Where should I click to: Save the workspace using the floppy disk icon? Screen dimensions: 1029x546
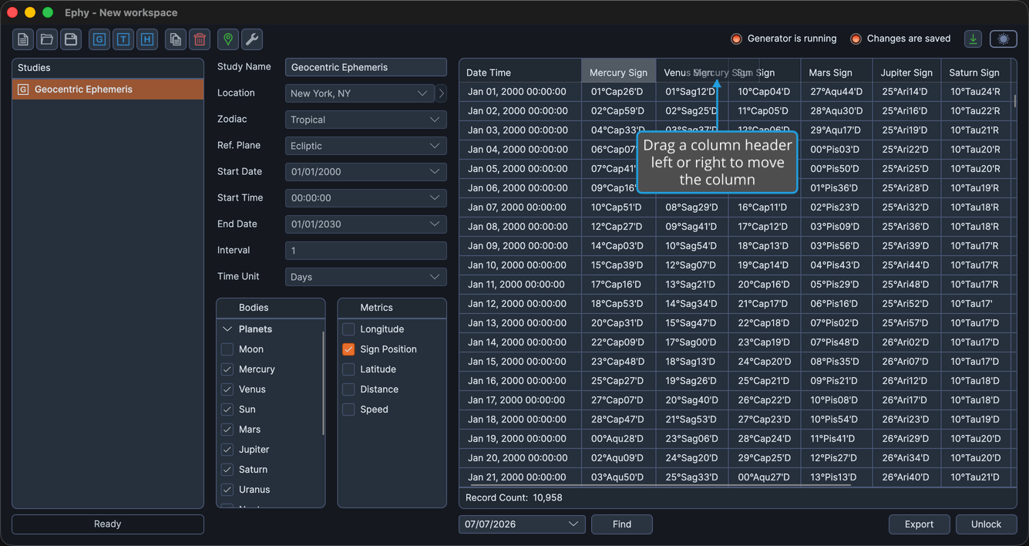(x=71, y=39)
